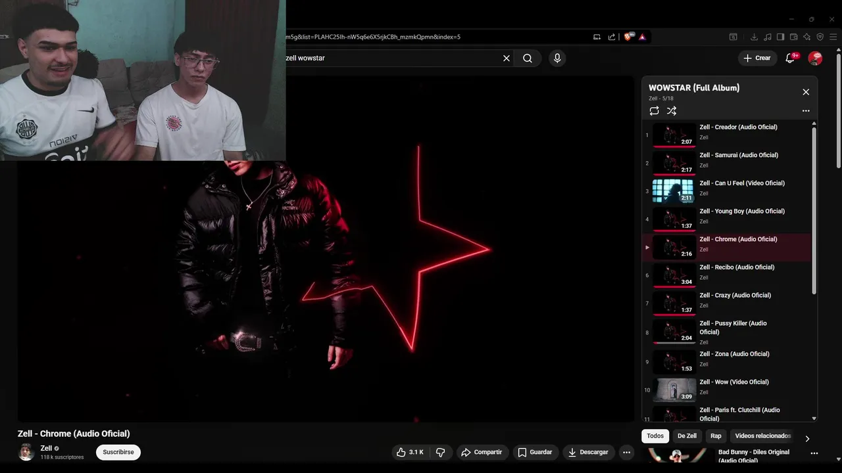Open WOWSTAR playlist three-dot options

806,111
